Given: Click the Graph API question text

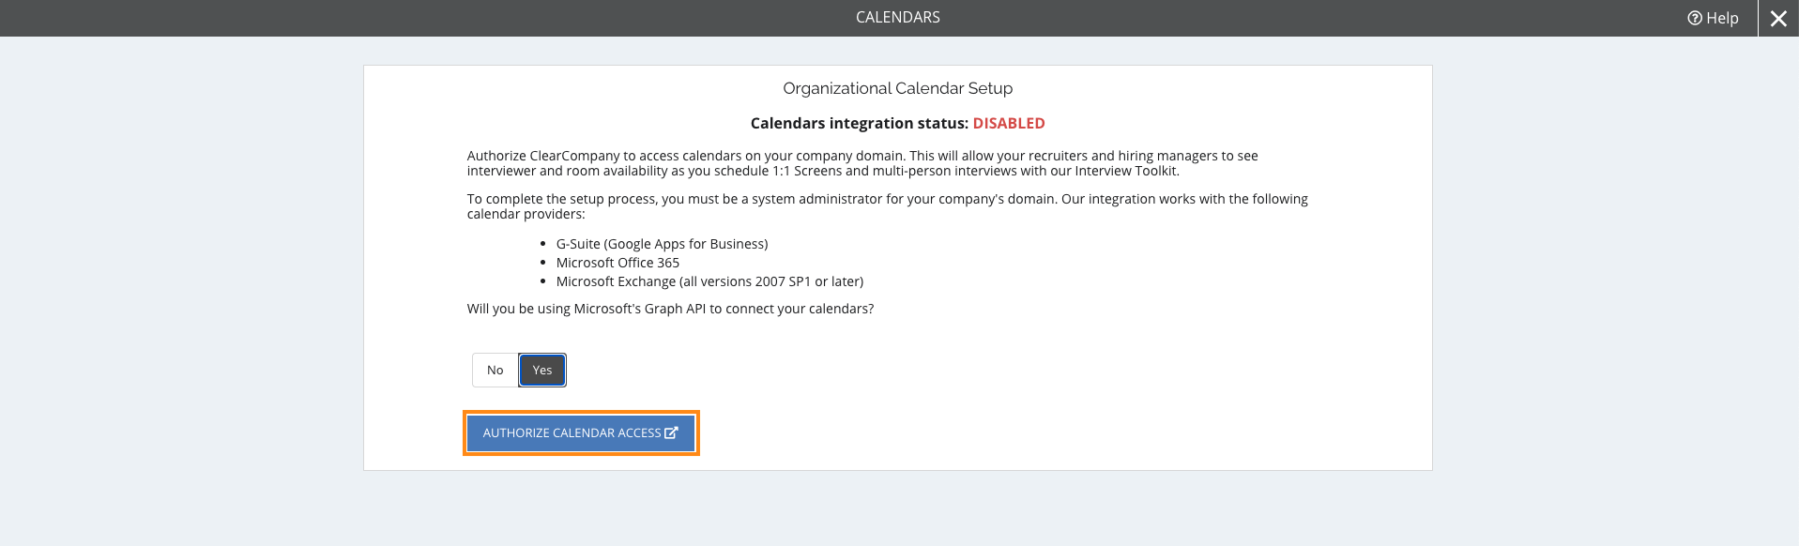Looking at the screenshot, I should 670,309.
